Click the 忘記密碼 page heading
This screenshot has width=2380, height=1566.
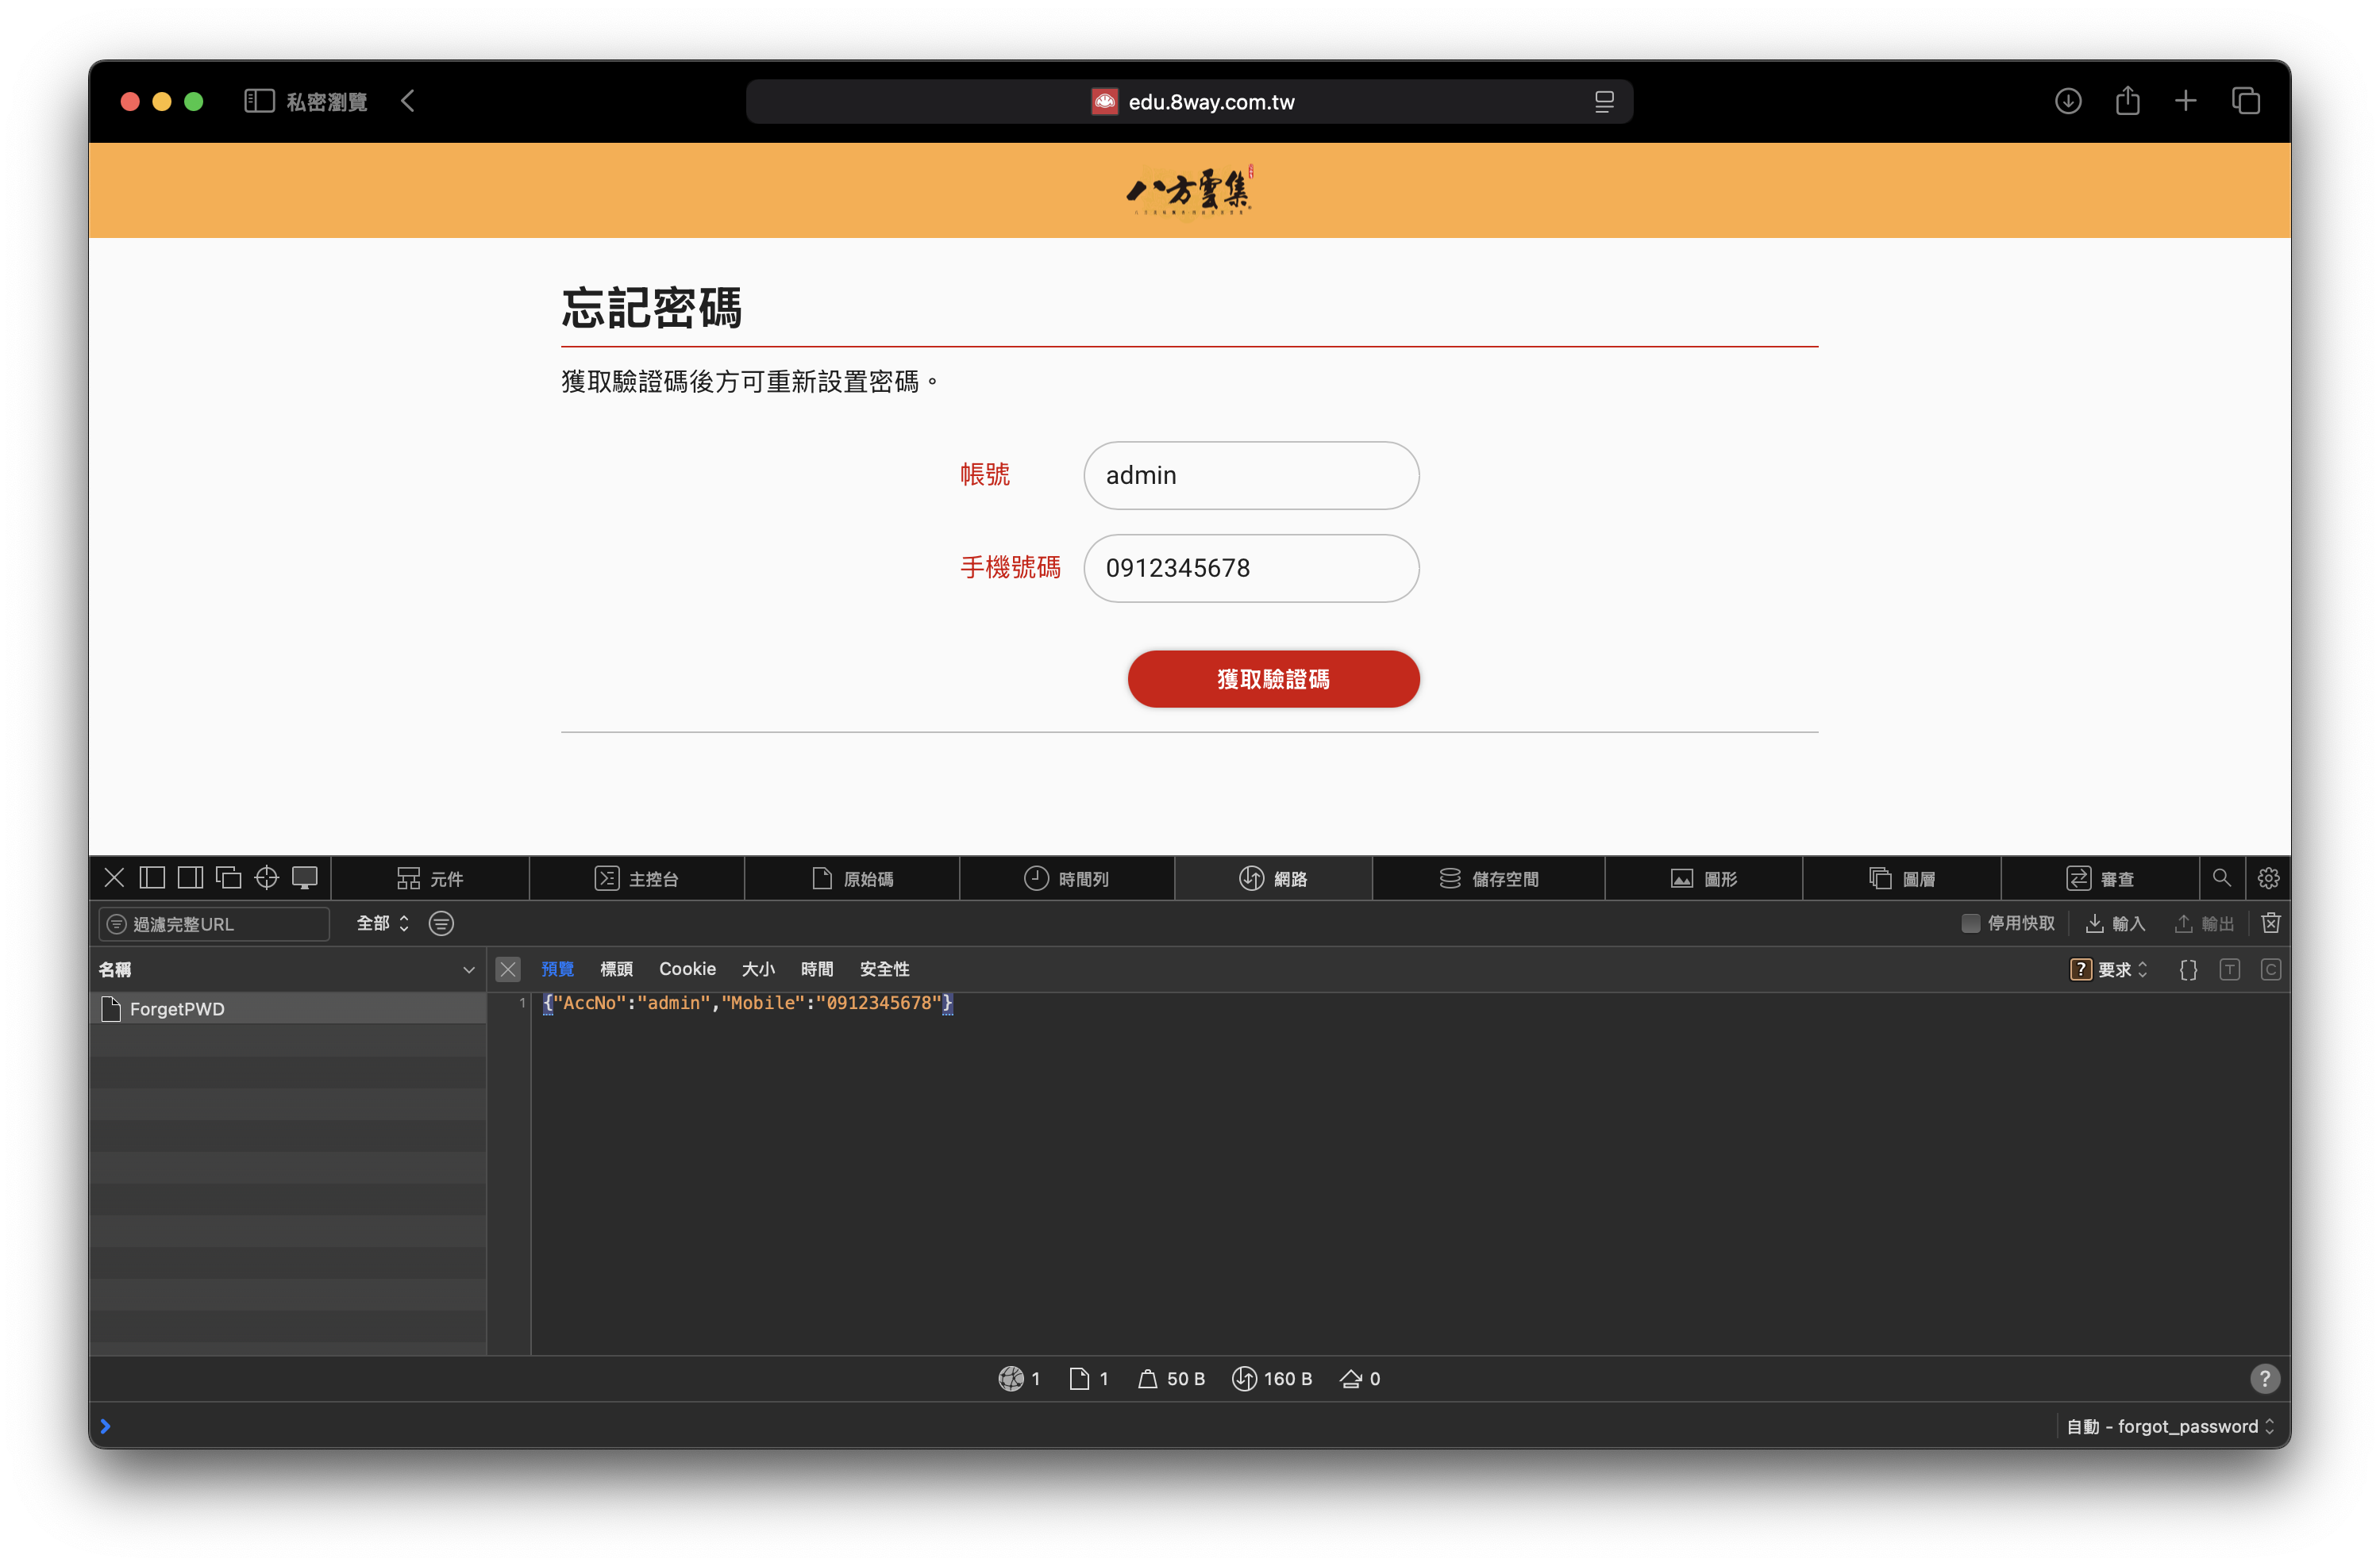point(651,307)
